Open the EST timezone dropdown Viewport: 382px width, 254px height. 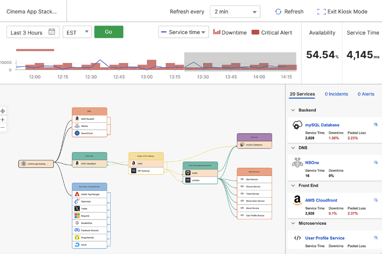click(77, 32)
